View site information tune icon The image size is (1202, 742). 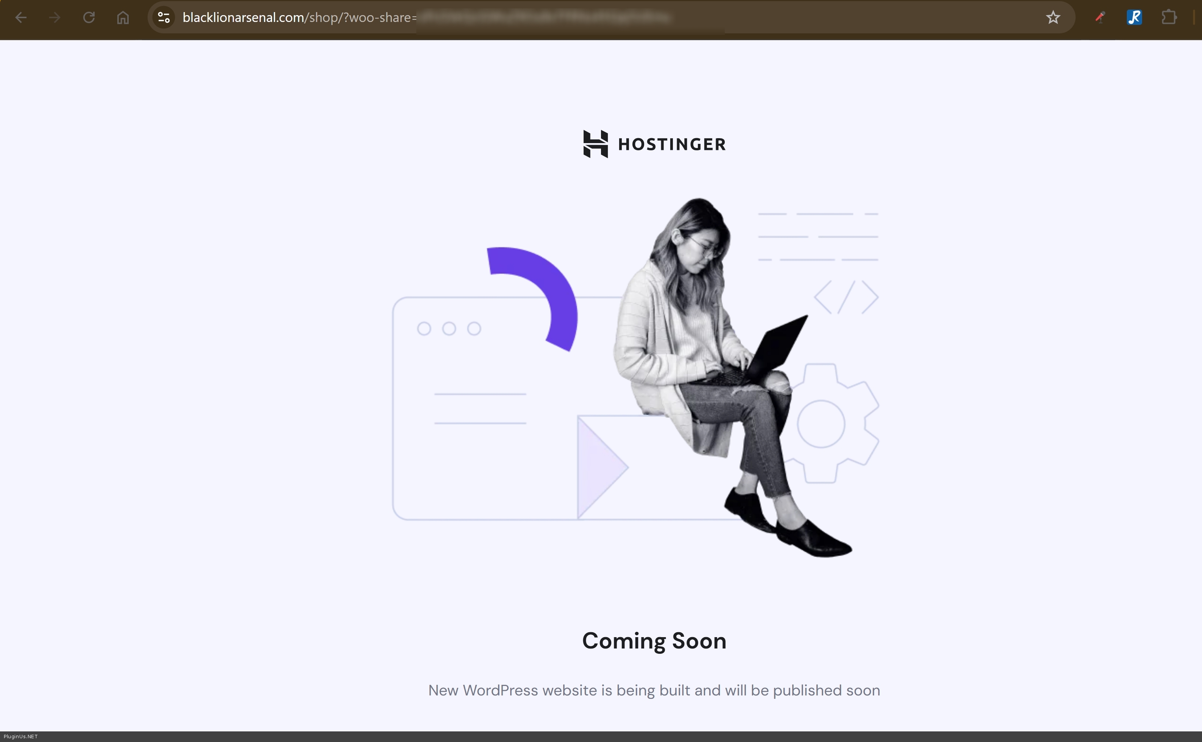point(164,18)
